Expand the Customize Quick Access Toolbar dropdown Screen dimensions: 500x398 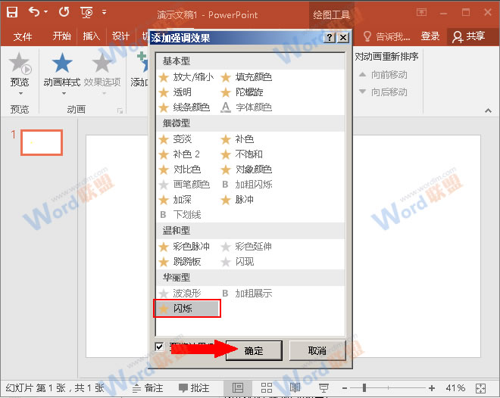coord(104,13)
